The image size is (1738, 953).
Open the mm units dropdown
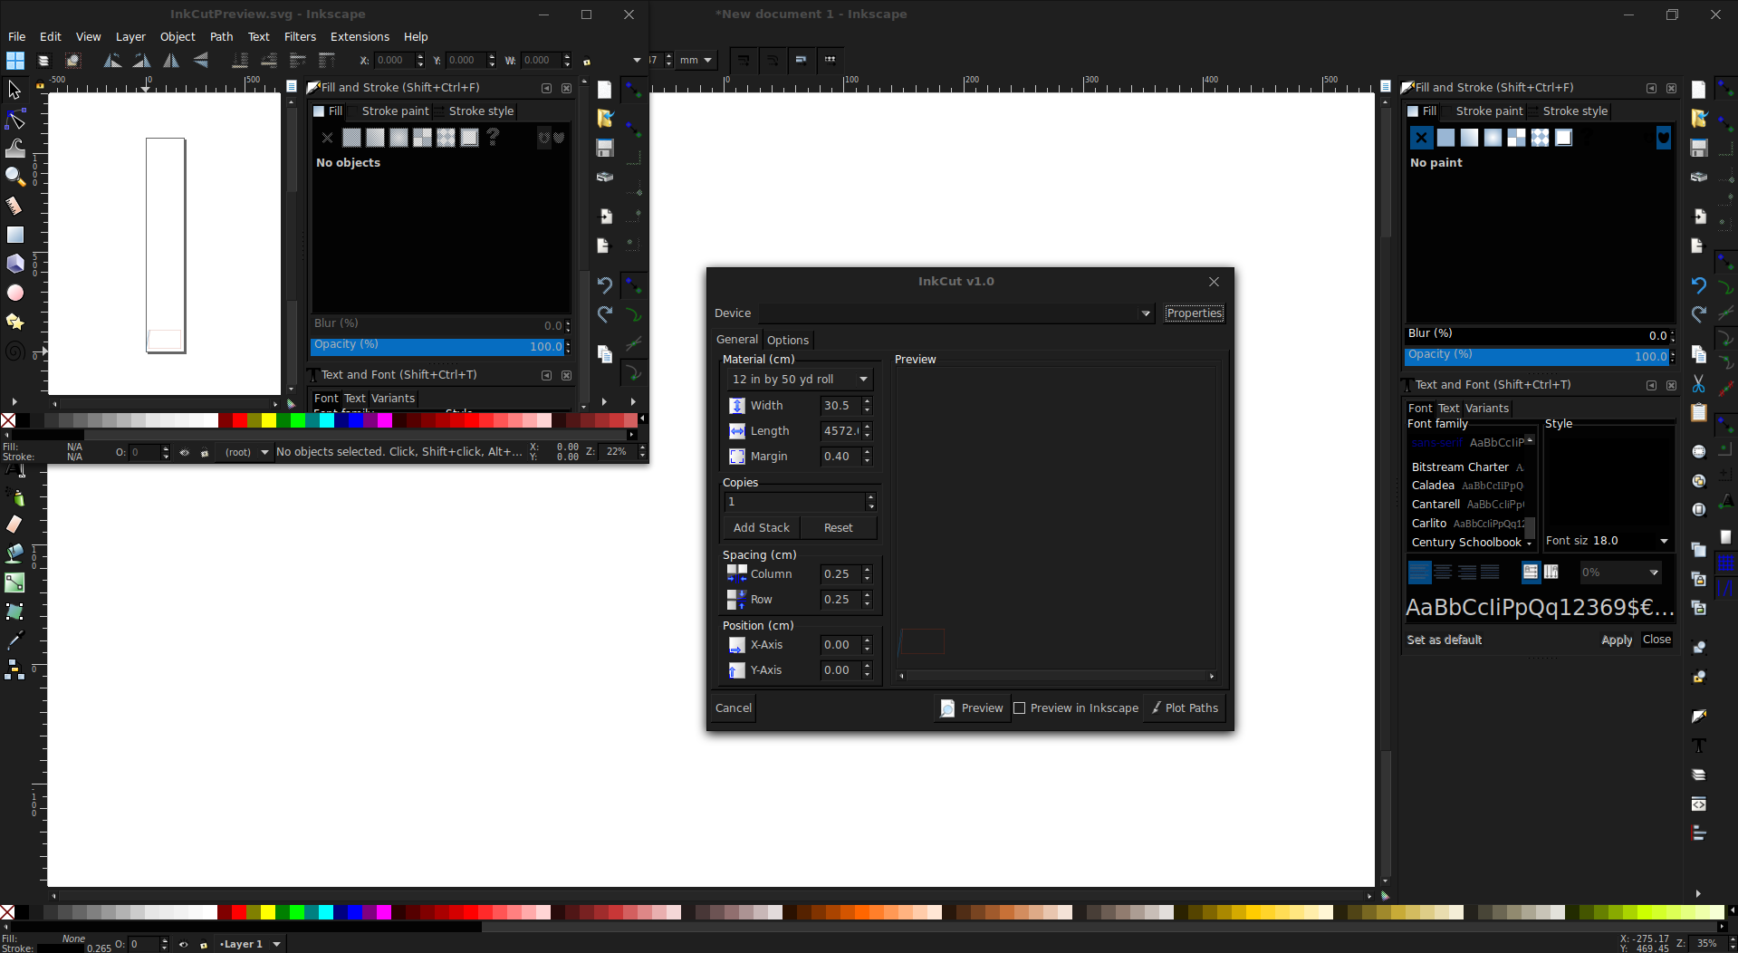(696, 61)
